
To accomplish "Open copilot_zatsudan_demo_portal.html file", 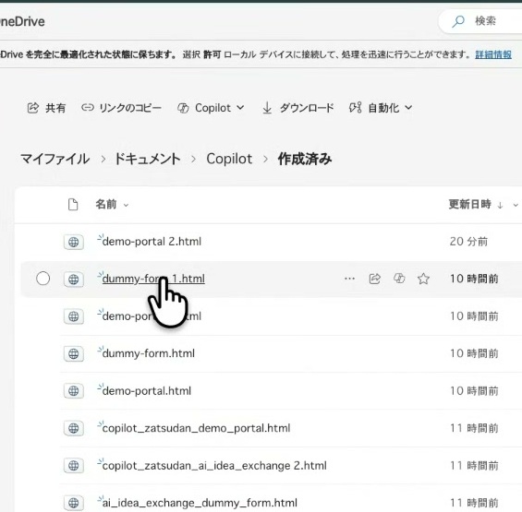I will [x=197, y=428].
